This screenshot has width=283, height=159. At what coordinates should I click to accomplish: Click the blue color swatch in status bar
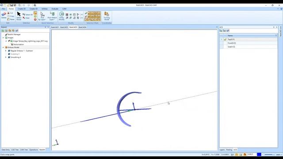pos(259,155)
